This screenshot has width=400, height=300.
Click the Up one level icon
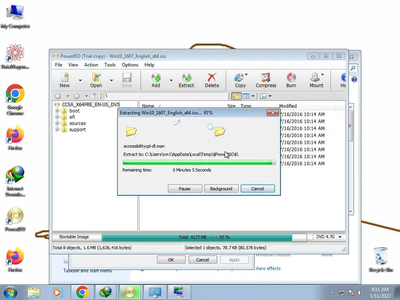point(94,96)
